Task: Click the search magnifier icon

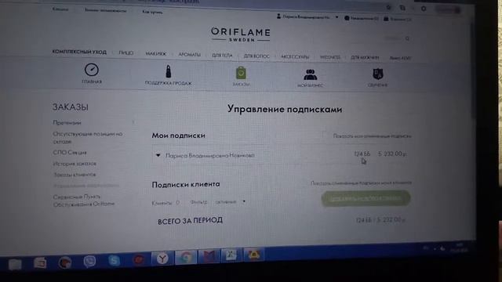Action: coord(407,38)
